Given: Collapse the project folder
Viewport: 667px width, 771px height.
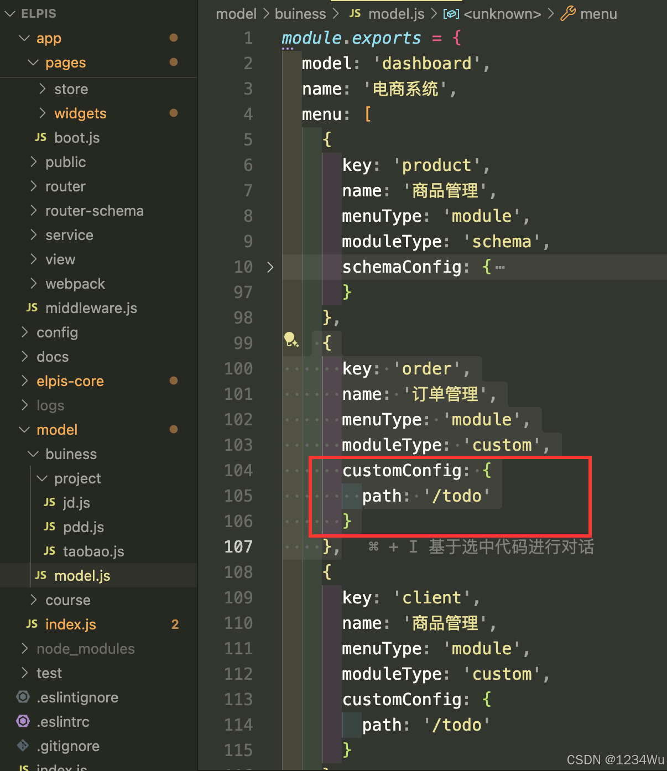Looking at the screenshot, I should (42, 478).
